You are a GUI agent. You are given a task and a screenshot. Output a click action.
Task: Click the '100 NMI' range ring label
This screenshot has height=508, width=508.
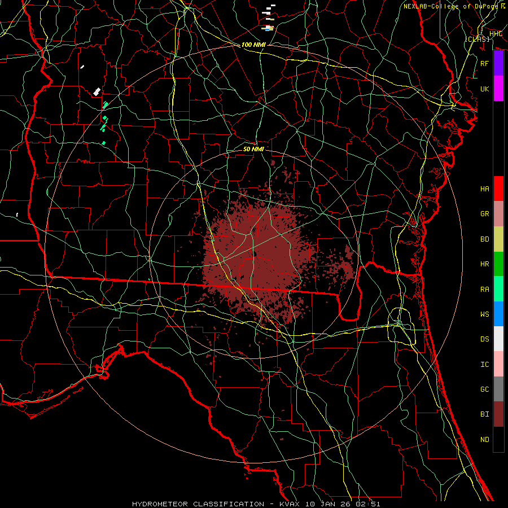pyautogui.click(x=253, y=45)
